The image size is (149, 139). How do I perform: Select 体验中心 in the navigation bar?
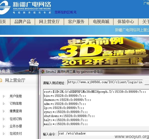tap(126, 22)
